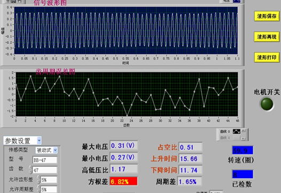Toggle the 电机开关 round motor switch
The width and height of the screenshot is (281, 193).
(267, 104)
